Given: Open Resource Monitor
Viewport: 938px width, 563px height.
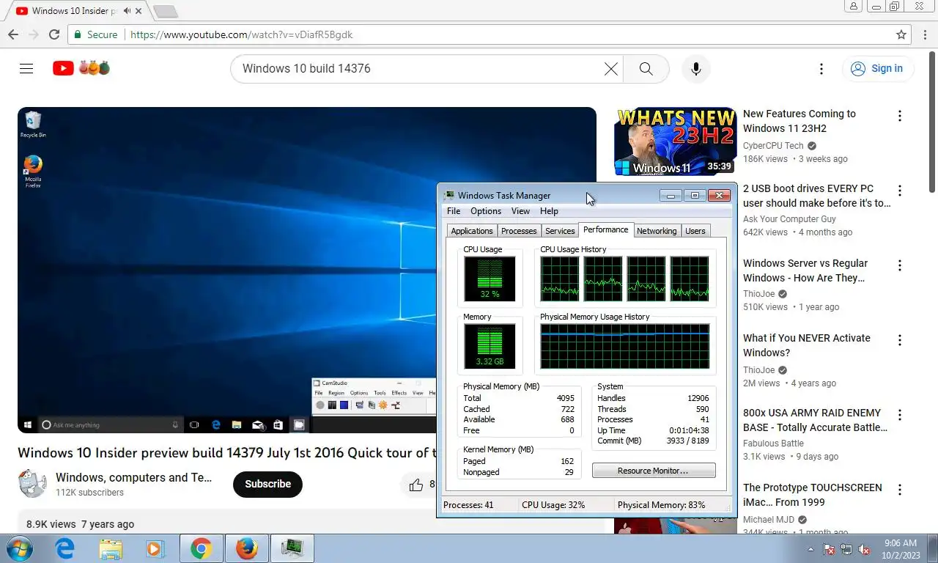Looking at the screenshot, I should coord(654,471).
